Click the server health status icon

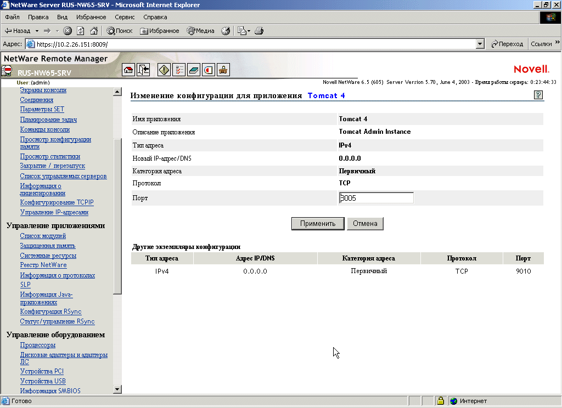tap(7, 71)
